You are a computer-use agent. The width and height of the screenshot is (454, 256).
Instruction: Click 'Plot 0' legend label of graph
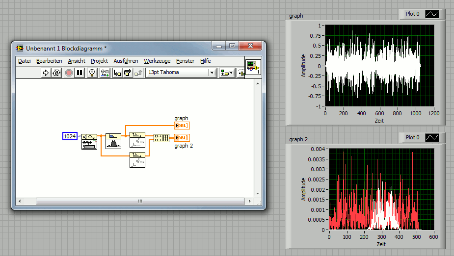pos(412,14)
